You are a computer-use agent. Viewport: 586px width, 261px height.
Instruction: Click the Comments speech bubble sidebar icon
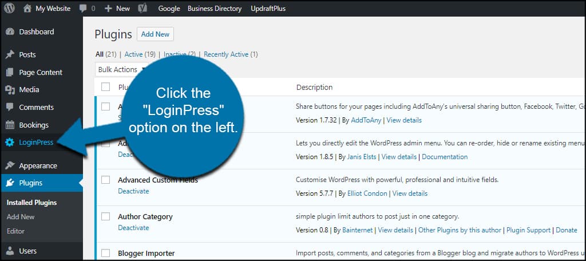(x=10, y=107)
